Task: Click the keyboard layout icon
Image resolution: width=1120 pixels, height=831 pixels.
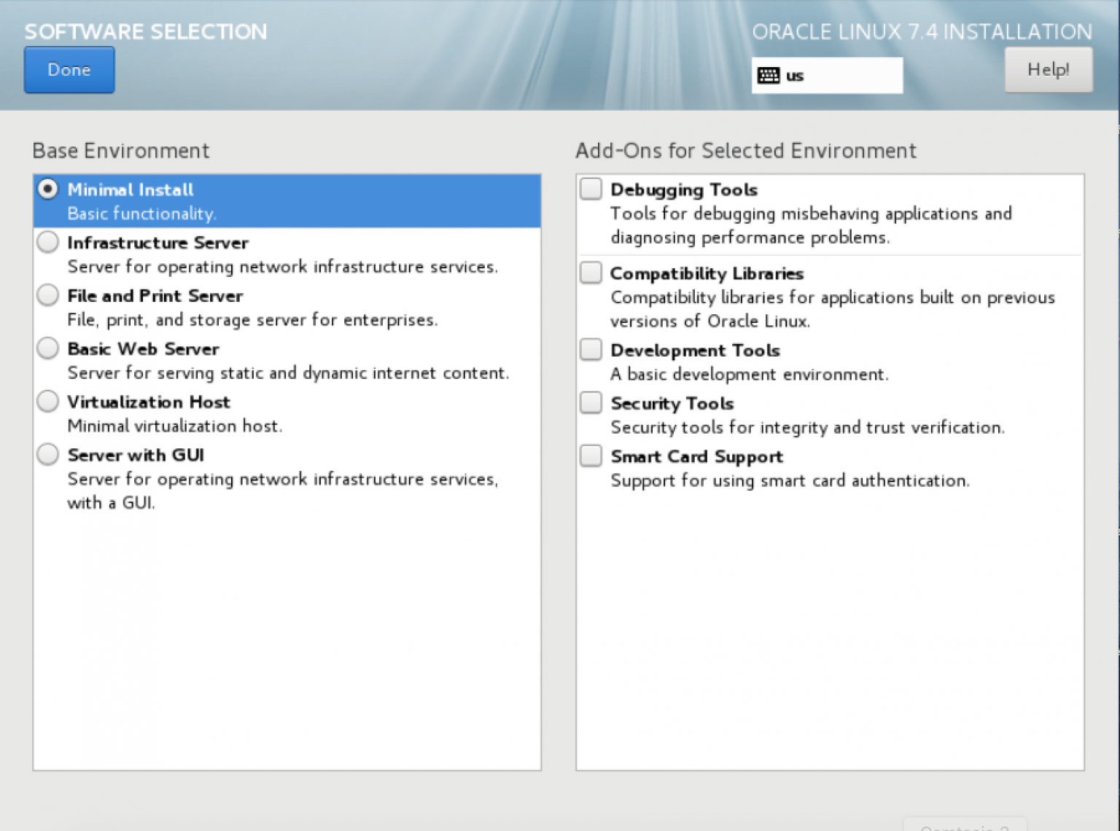Action: click(768, 76)
